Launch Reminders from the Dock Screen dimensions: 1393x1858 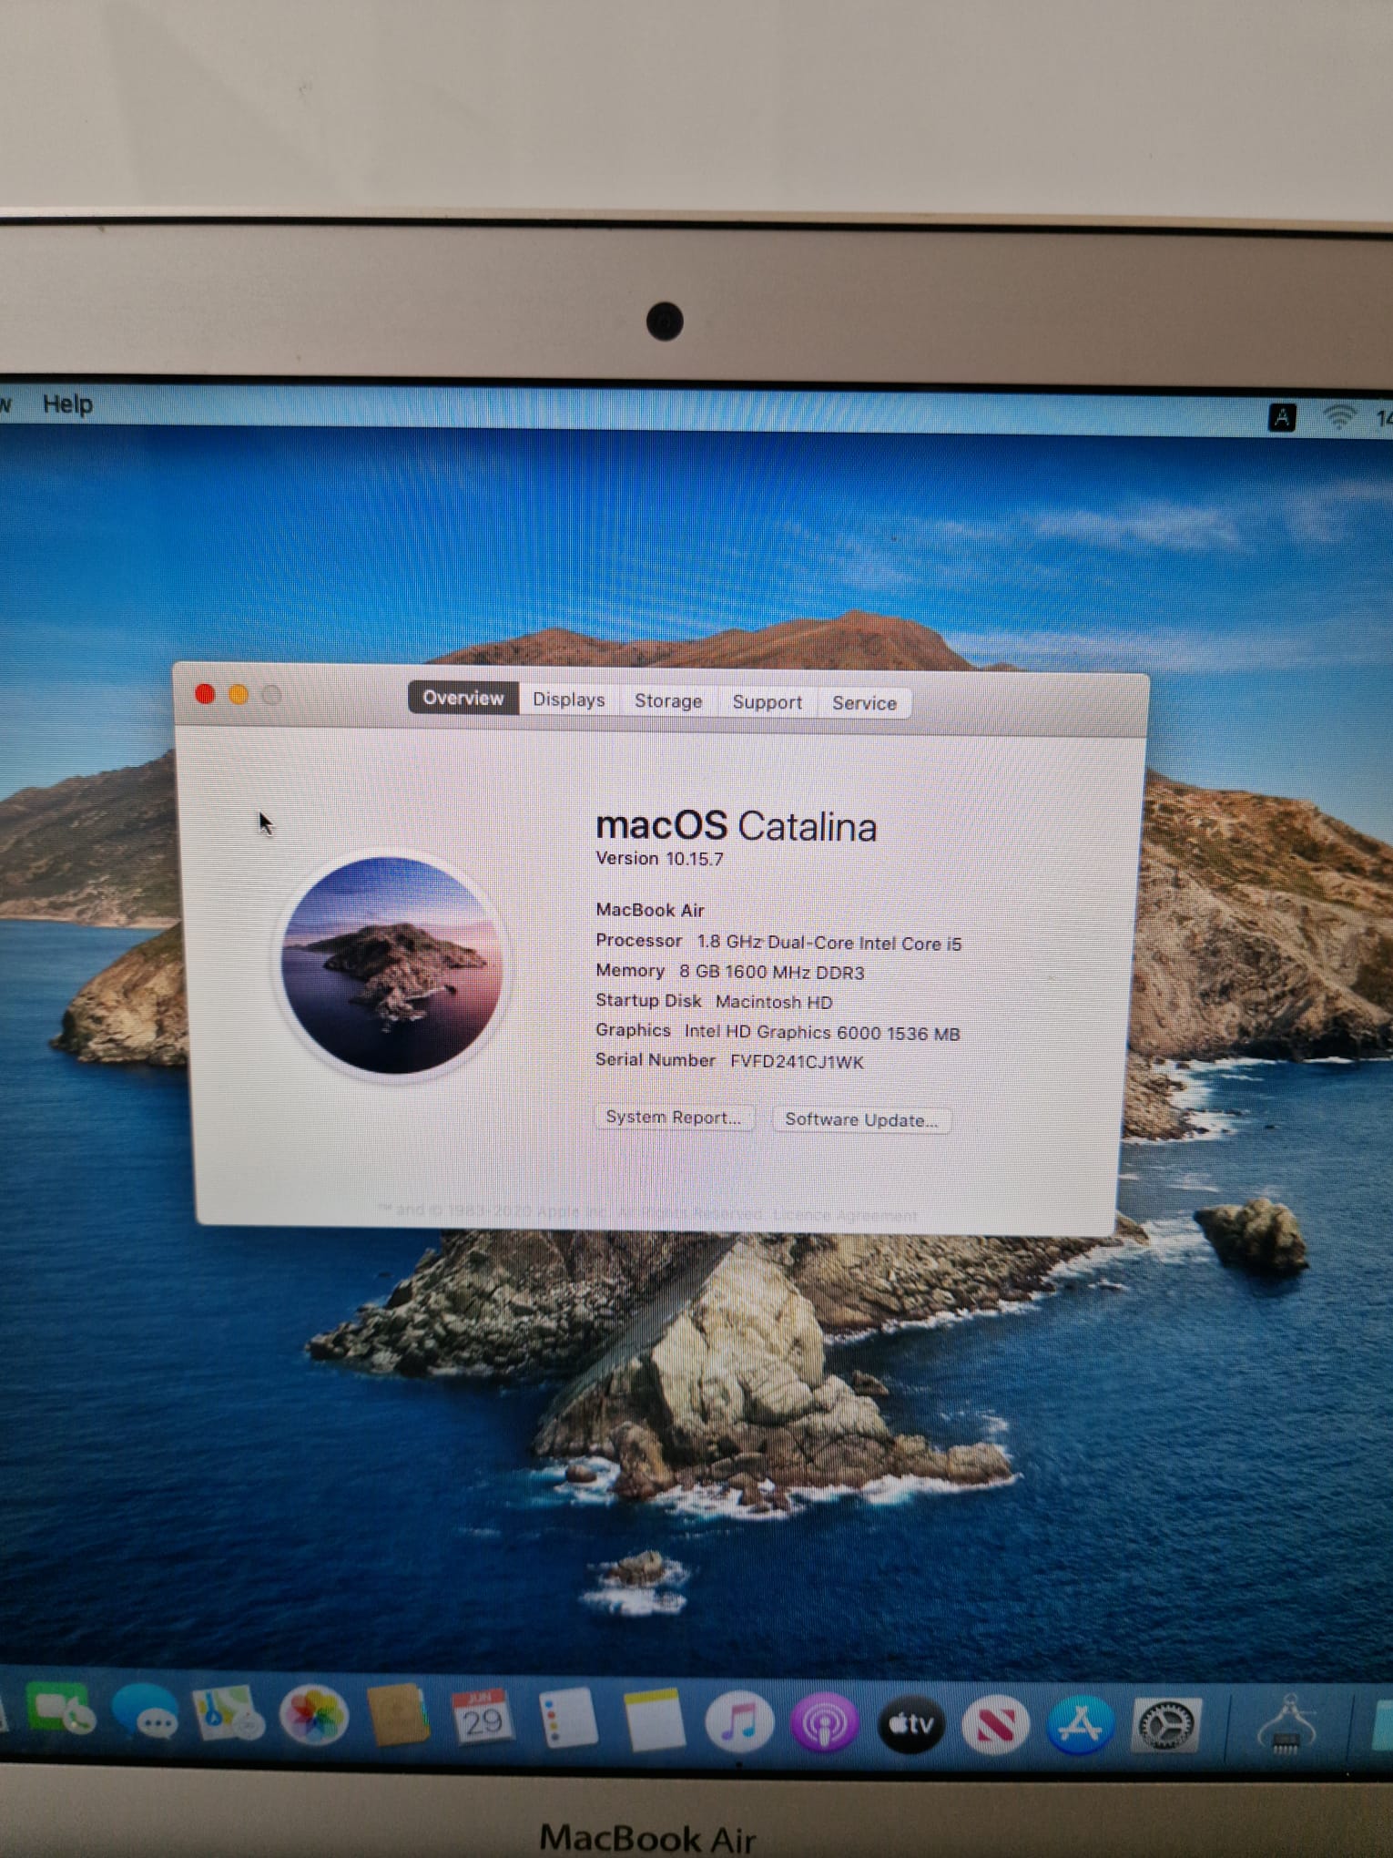click(x=567, y=1720)
